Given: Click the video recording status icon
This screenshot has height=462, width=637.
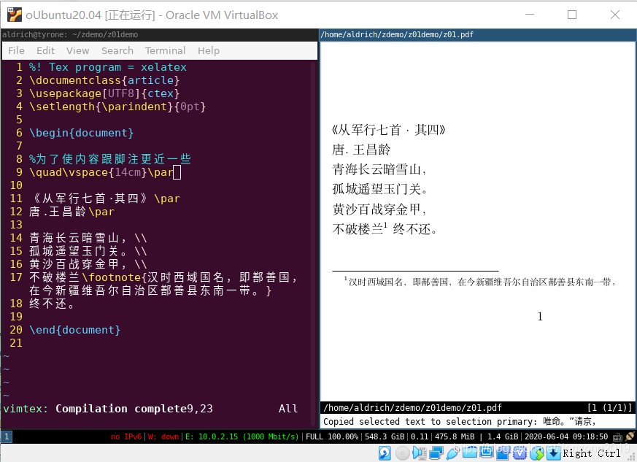Looking at the screenshot, I should tap(503, 453).
